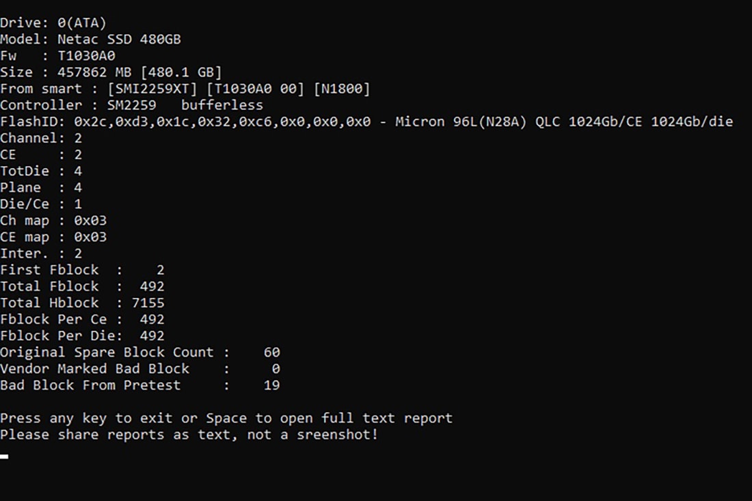Click the TotDie : 4 line
The width and height of the screenshot is (752, 501).
tap(41, 171)
